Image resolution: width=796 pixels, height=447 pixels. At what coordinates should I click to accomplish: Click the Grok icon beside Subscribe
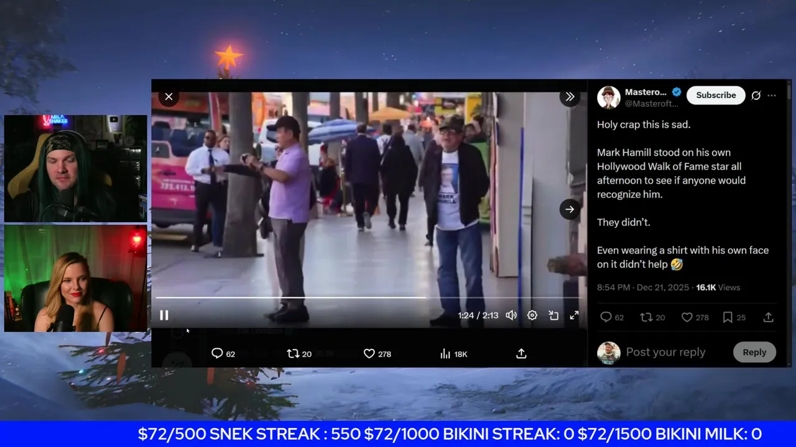tap(756, 96)
